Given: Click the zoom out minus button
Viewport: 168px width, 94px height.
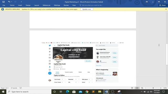Looking at the screenshot, I should [x=146, y=88].
